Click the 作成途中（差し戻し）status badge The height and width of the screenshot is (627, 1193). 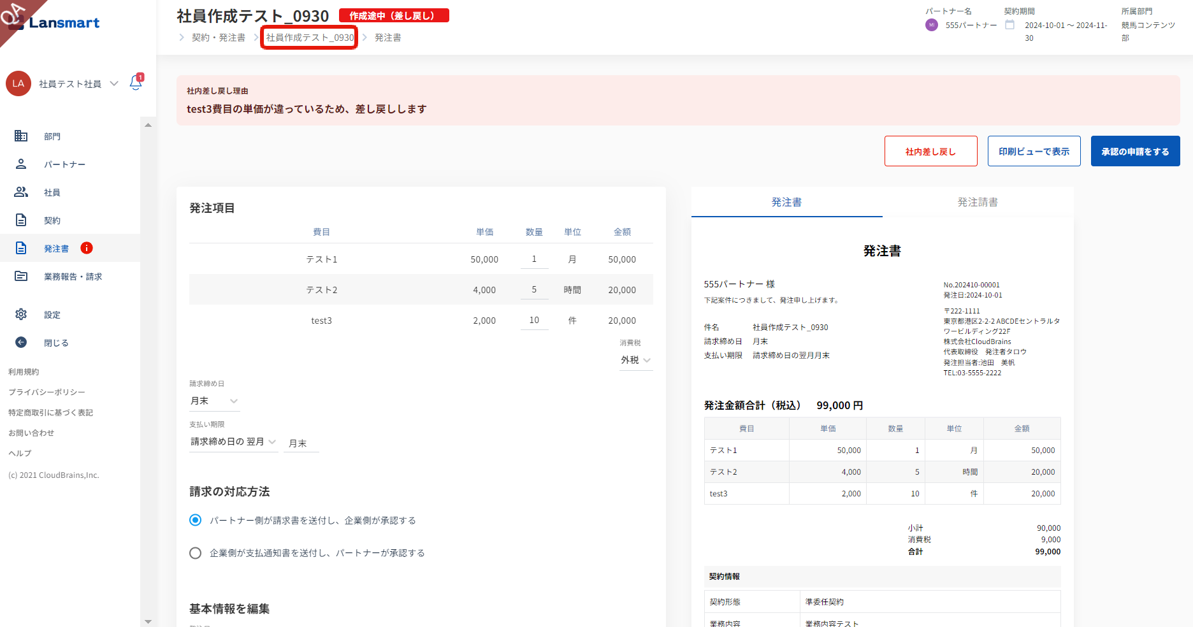[x=394, y=15]
